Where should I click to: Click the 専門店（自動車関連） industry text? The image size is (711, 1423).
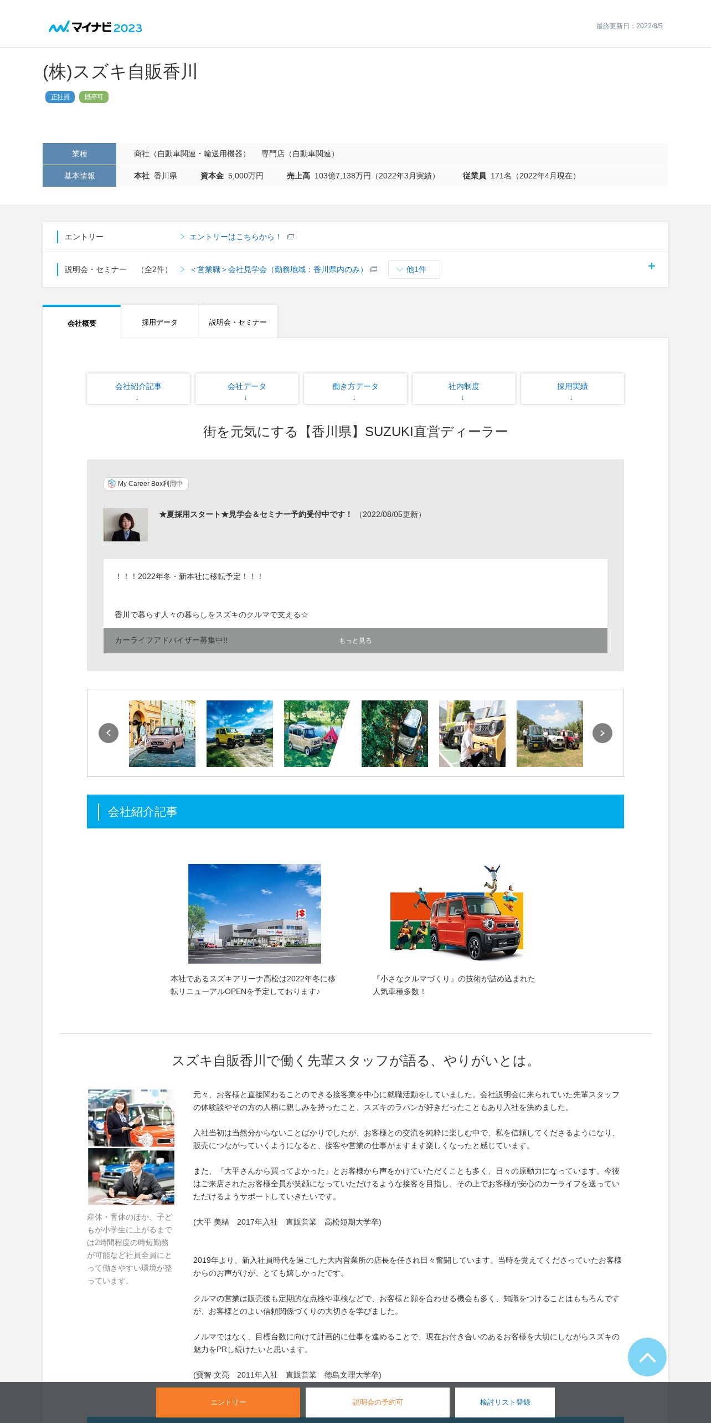[300, 153]
